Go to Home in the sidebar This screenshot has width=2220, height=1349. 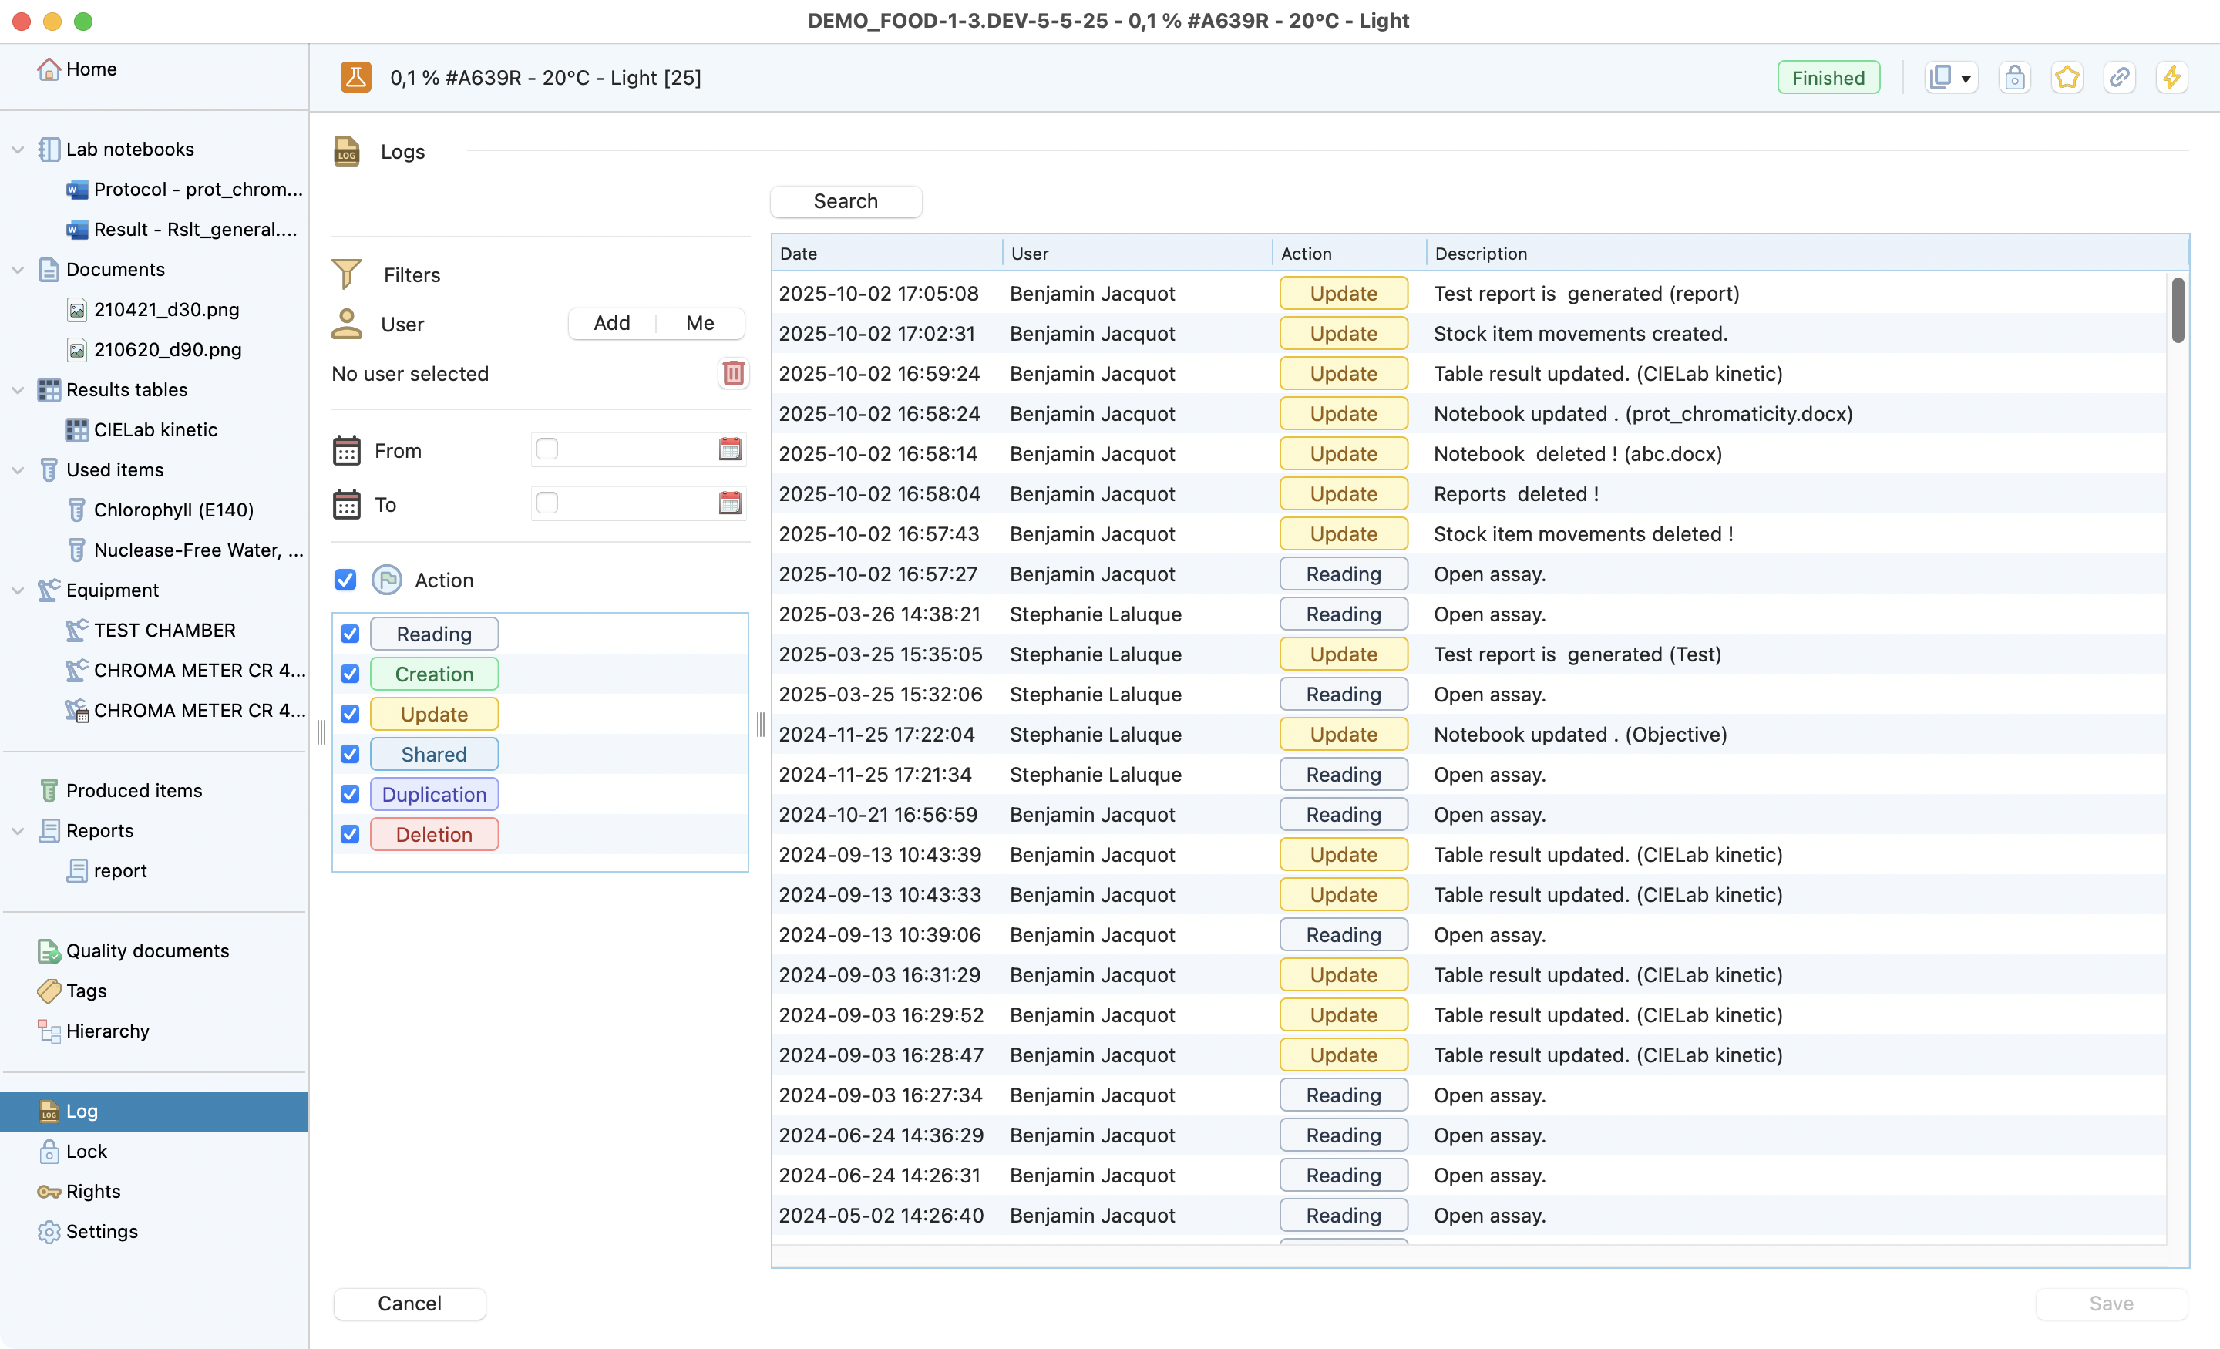(x=90, y=69)
